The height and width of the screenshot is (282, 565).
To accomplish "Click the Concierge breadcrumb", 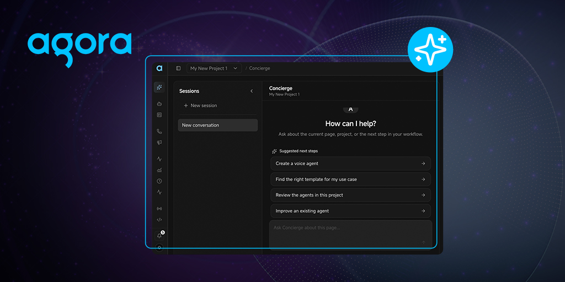I will 259,68.
